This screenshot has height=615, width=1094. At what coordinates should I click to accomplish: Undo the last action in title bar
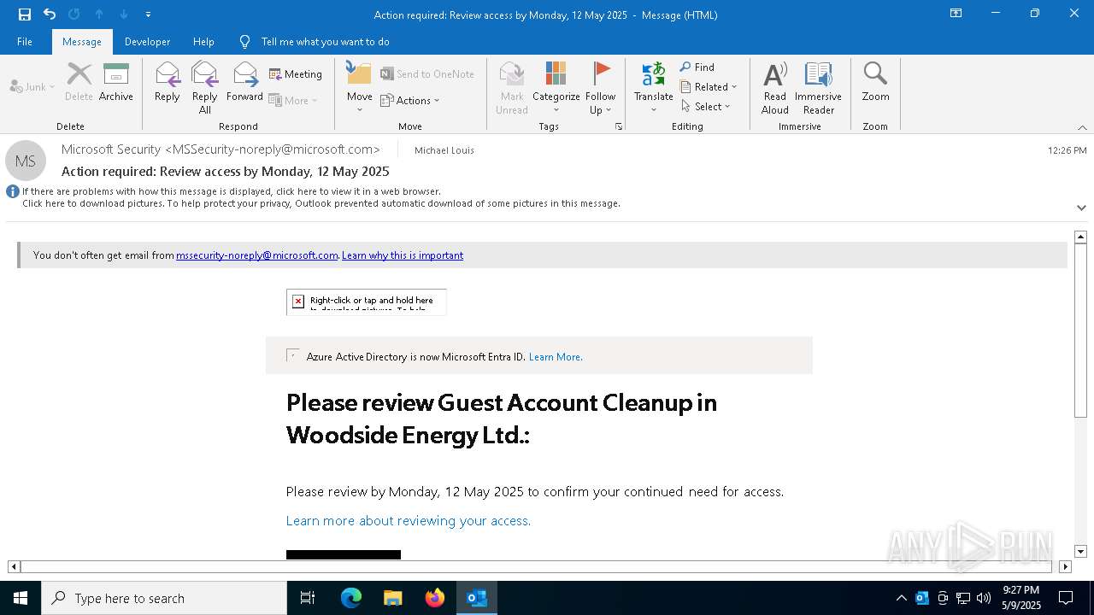(50, 15)
